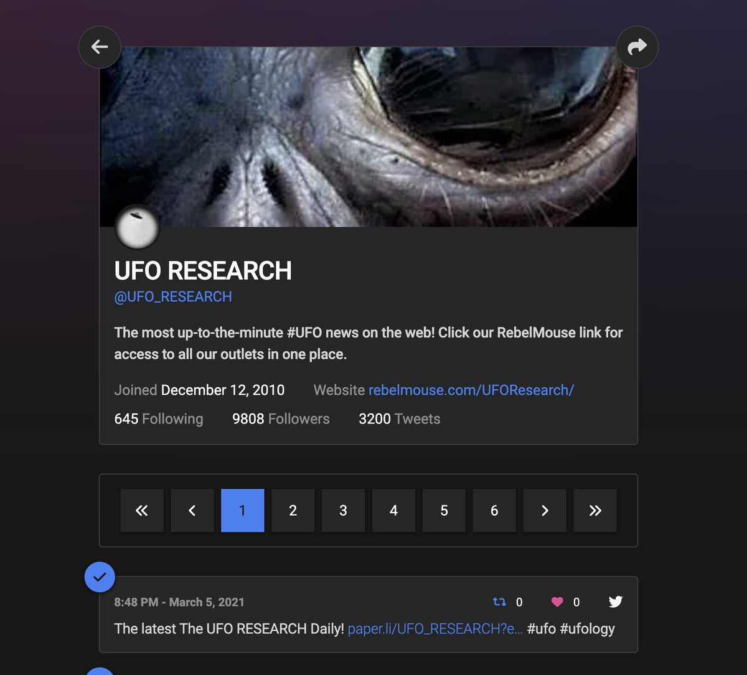Viewport: 747px width, 675px height.
Task: Click the retweet icon on the tweet
Action: pos(499,602)
